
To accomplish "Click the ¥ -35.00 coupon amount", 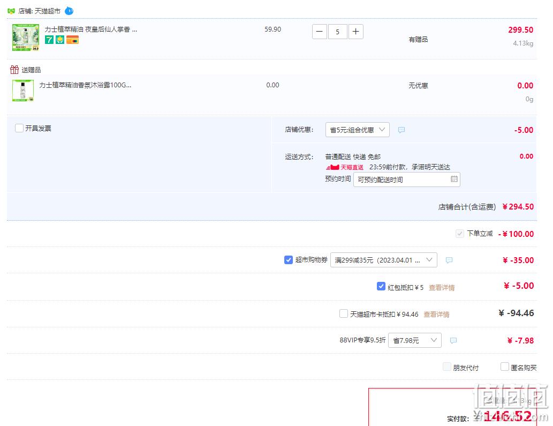I will coord(518,260).
